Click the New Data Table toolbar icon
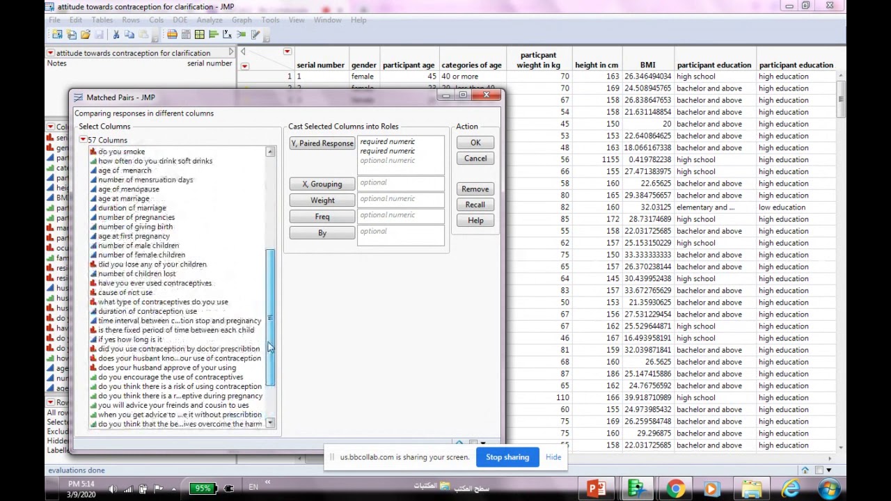The width and height of the screenshot is (891, 501). (57, 34)
